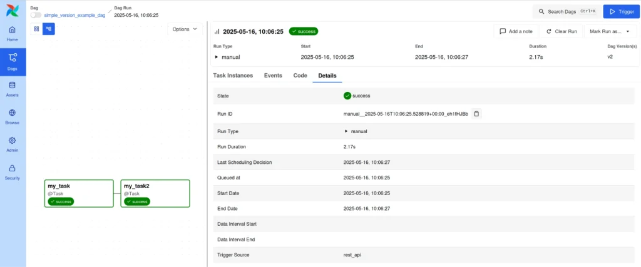Click the v2 Dag version value
Screen dimensions: 641x267
click(610, 57)
